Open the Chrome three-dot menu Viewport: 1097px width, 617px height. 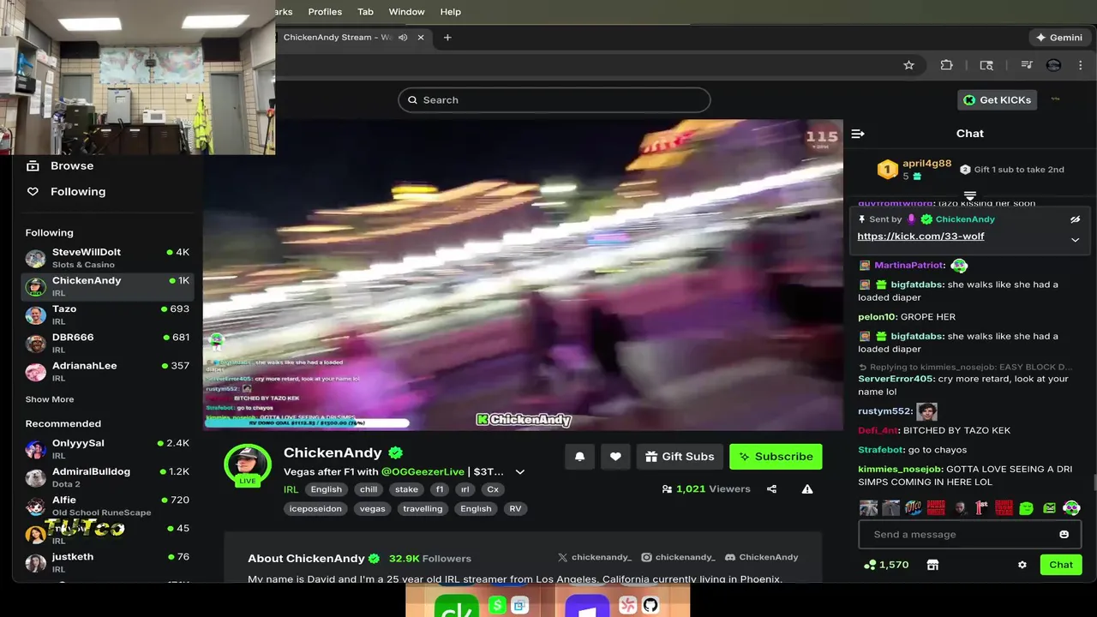[1082, 65]
